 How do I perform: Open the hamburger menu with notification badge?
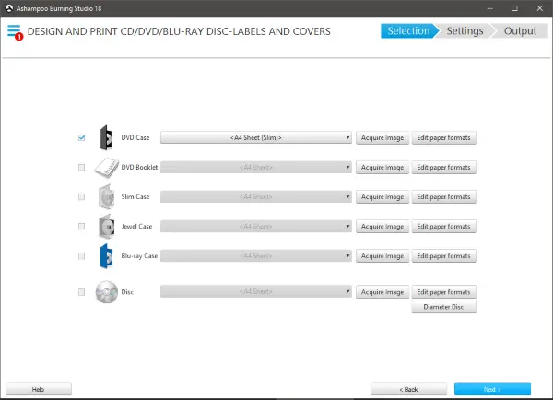click(x=15, y=32)
